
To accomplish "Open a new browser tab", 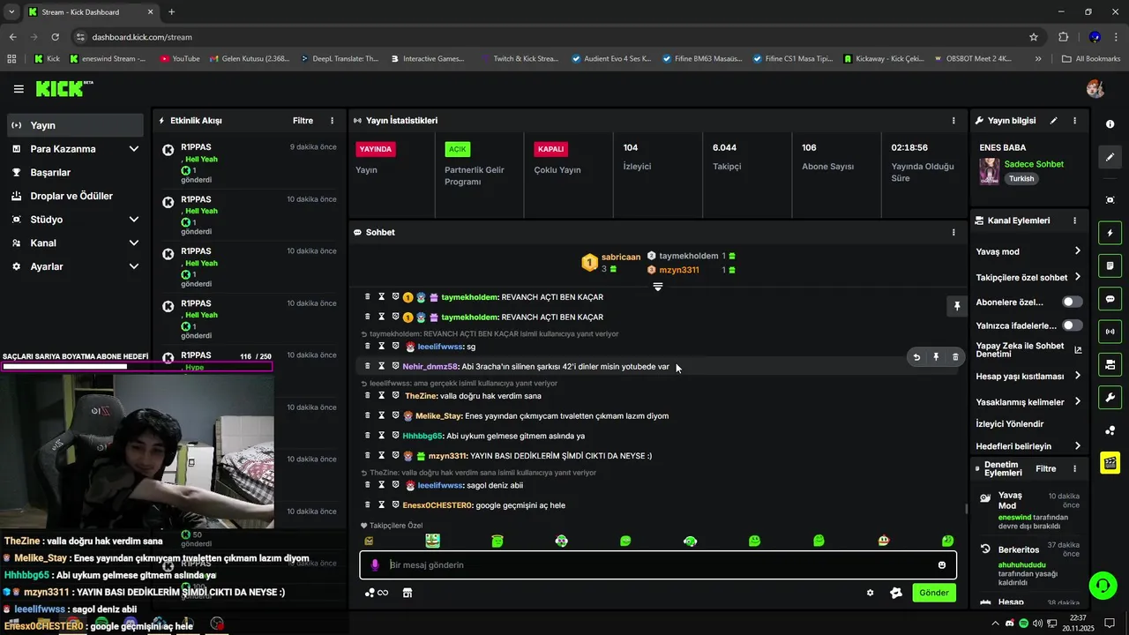I will [x=171, y=12].
